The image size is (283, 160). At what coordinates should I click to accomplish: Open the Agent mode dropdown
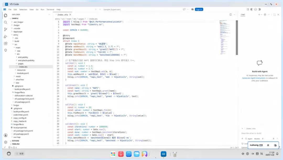pos(249,139)
